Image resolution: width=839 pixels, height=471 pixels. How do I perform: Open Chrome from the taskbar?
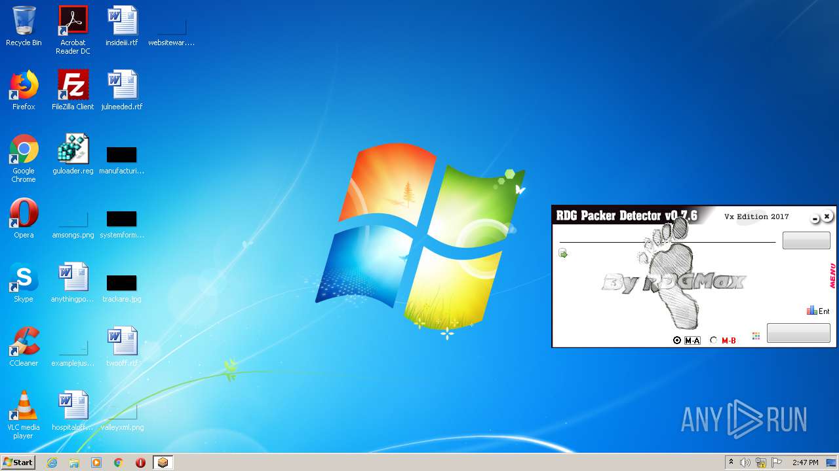119,462
